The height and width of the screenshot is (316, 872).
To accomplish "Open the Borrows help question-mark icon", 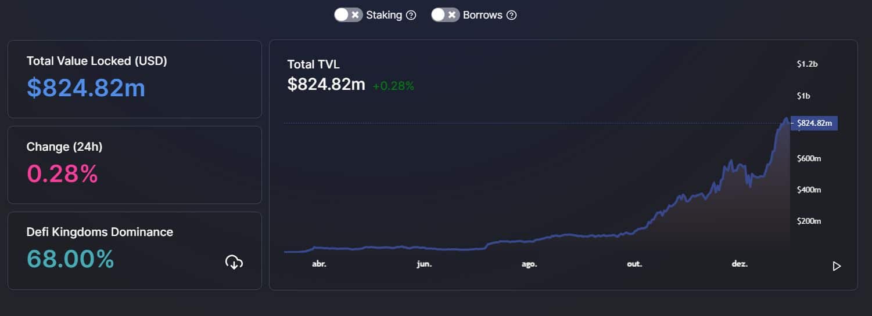I will click(x=511, y=15).
